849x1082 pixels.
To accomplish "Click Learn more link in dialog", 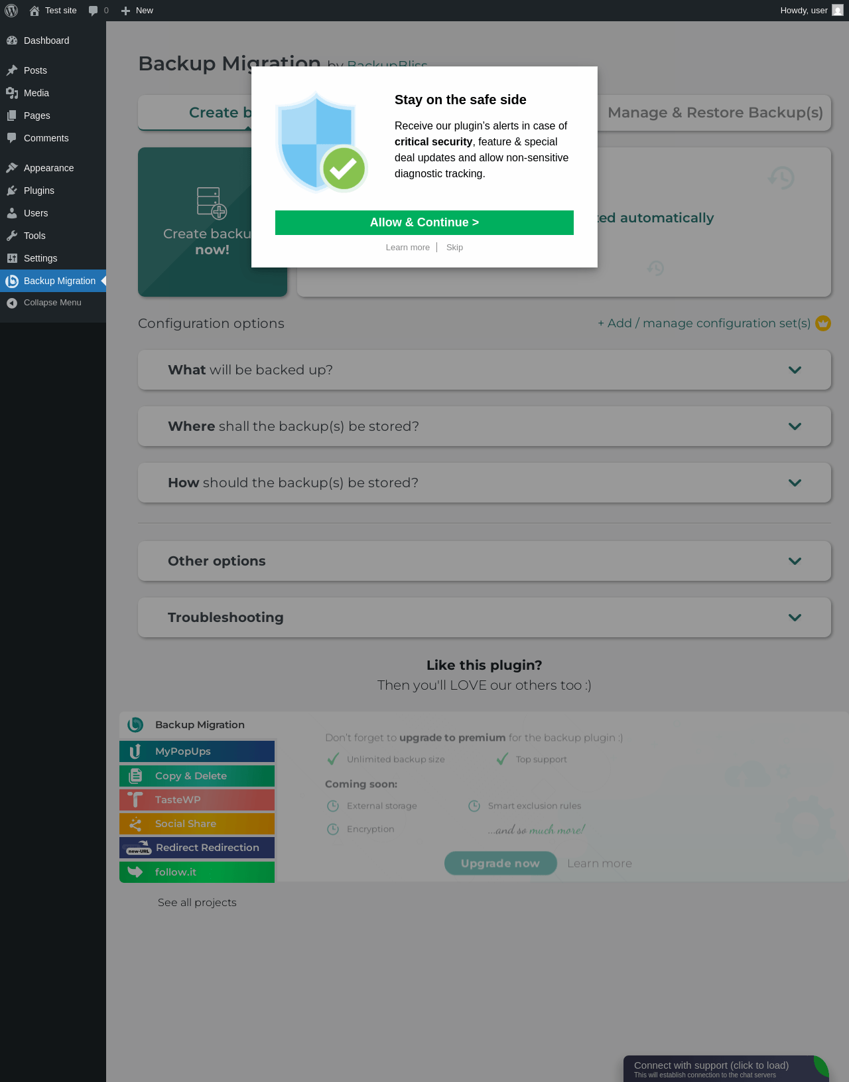I will (x=408, y=248).
